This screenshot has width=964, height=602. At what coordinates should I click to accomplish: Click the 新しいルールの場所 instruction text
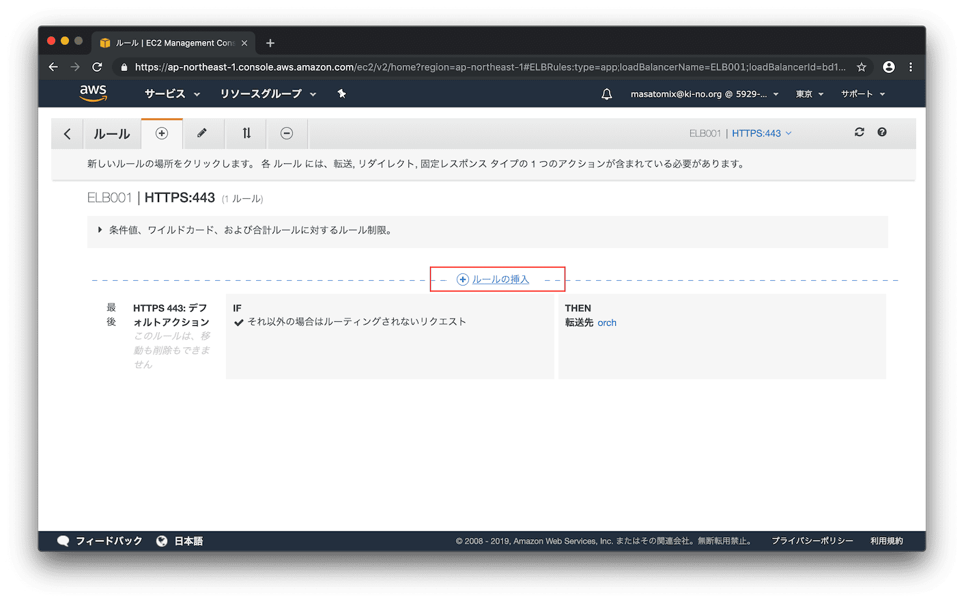click(415, 164)
